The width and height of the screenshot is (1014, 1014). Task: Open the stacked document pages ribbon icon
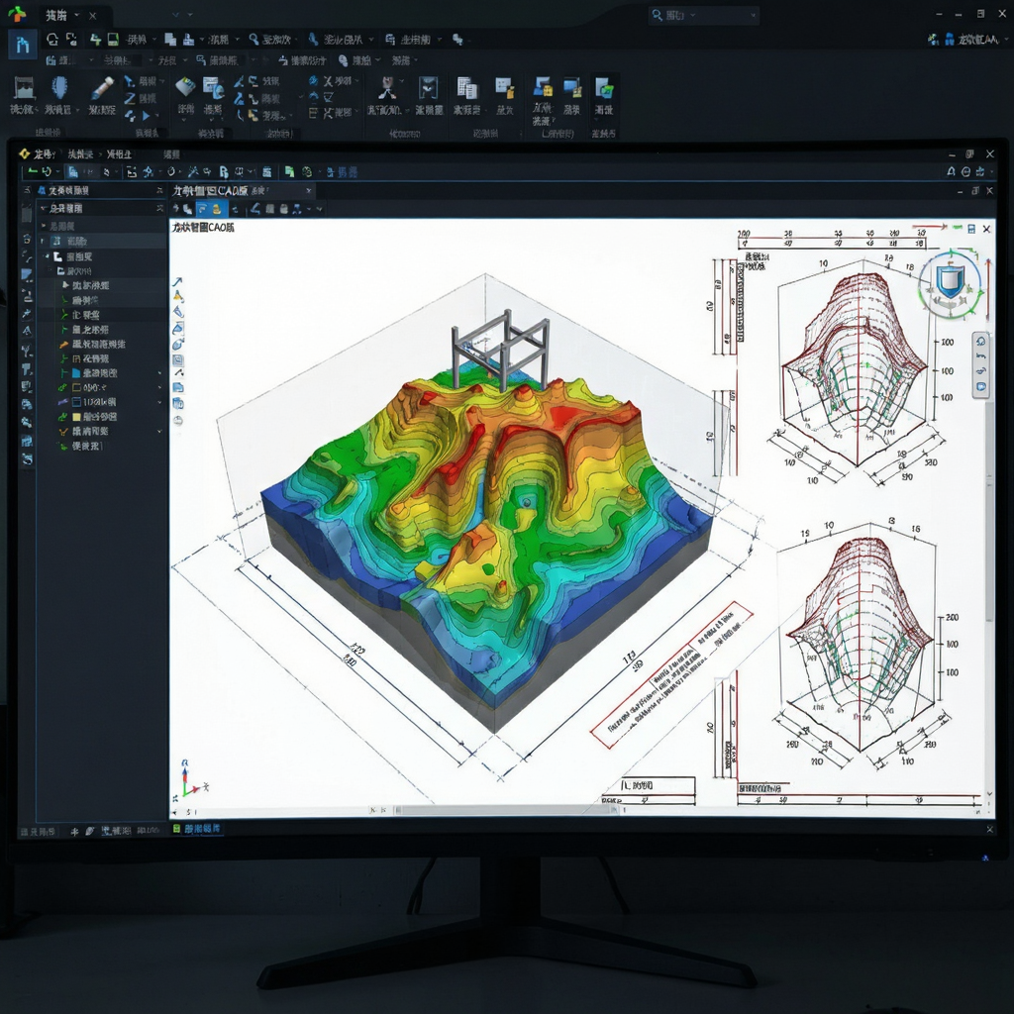point(466,88)
